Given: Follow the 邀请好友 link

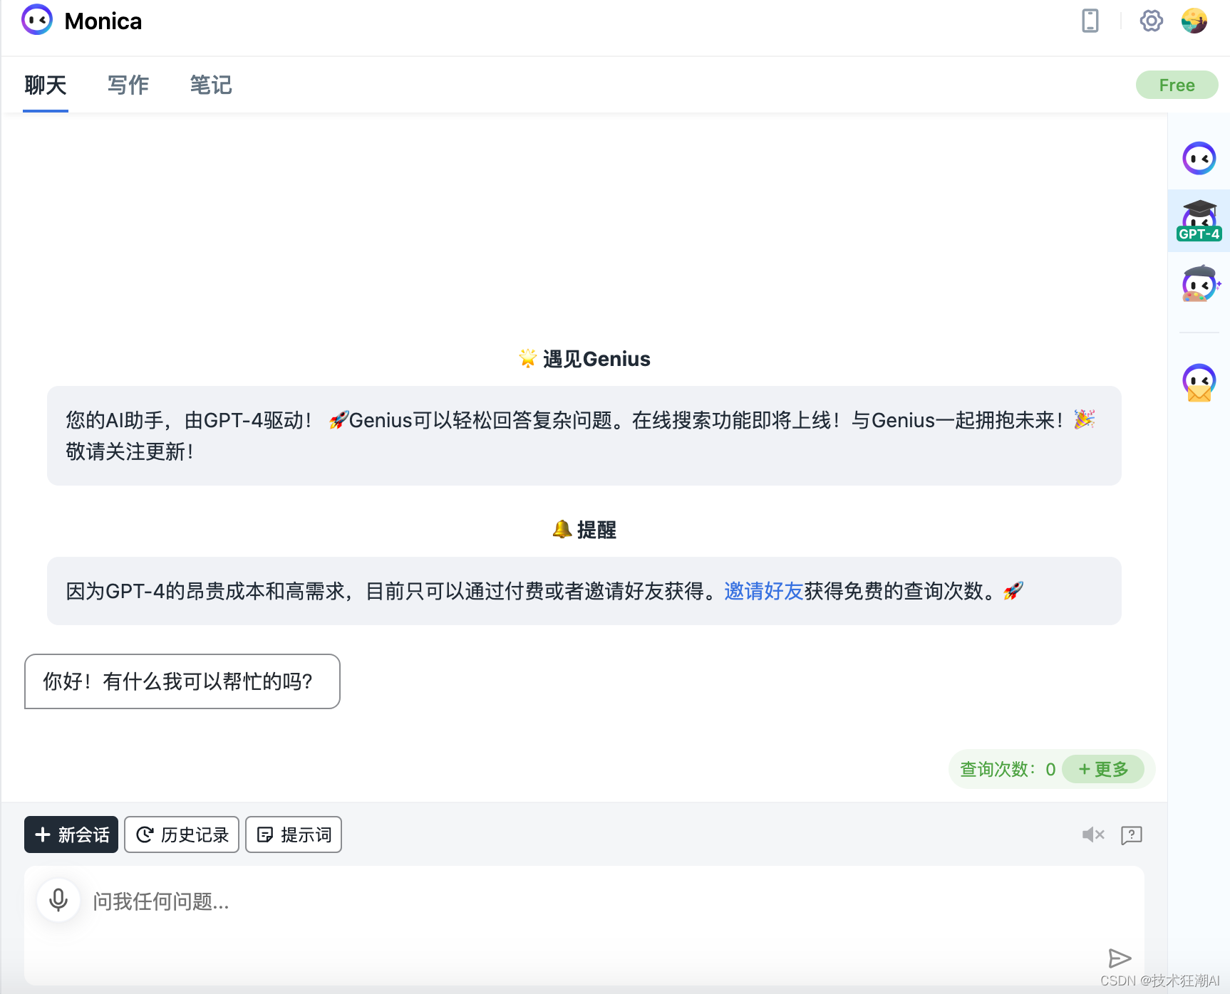Looking at the screenshot, I should [x=764, y=591].
